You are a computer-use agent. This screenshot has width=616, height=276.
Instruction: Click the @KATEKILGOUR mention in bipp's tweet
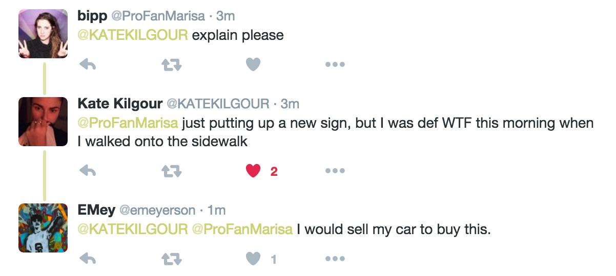click(132, 35)
